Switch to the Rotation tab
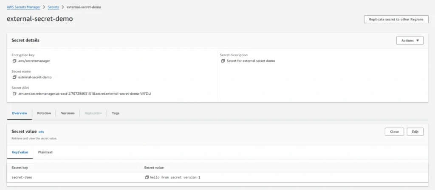This screenshot has height=190, width=435. tap(44, 113)
